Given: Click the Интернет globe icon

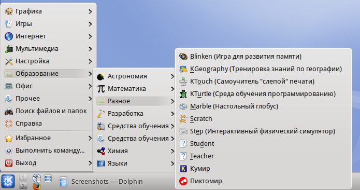Looking at the screenshot, I should click(x=9, y=36).
